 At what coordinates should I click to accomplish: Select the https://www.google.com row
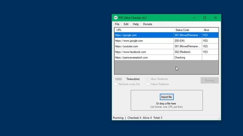pos(166,41)
